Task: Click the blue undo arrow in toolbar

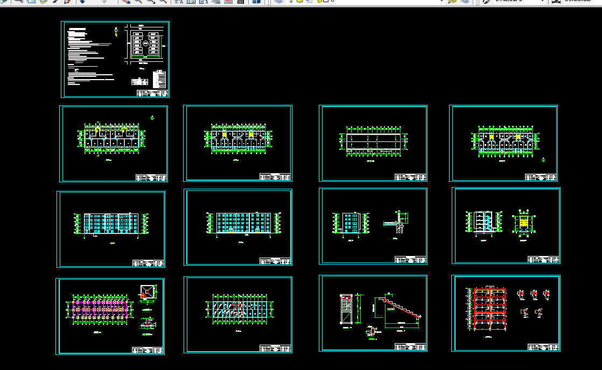Action: coord(82,2)
